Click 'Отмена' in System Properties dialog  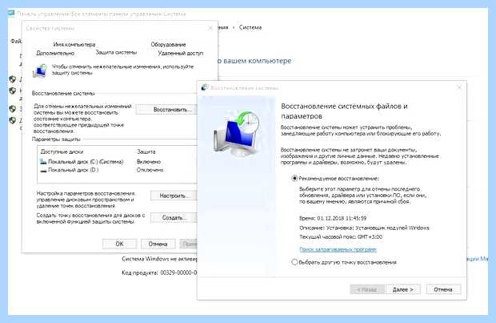158,244
